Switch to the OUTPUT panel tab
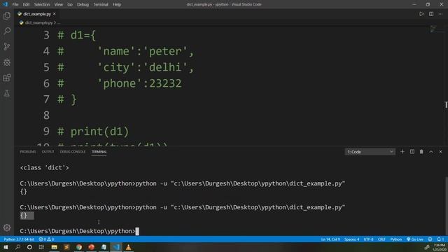The height and width of the screenshot is (252, 448). click(x=48, y=152)
